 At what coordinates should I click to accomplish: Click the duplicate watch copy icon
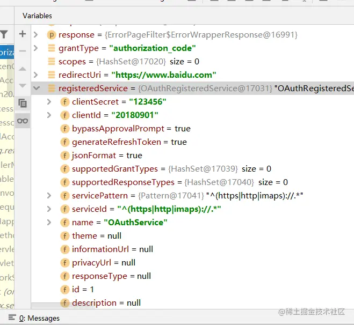click(x=23, y=103)
